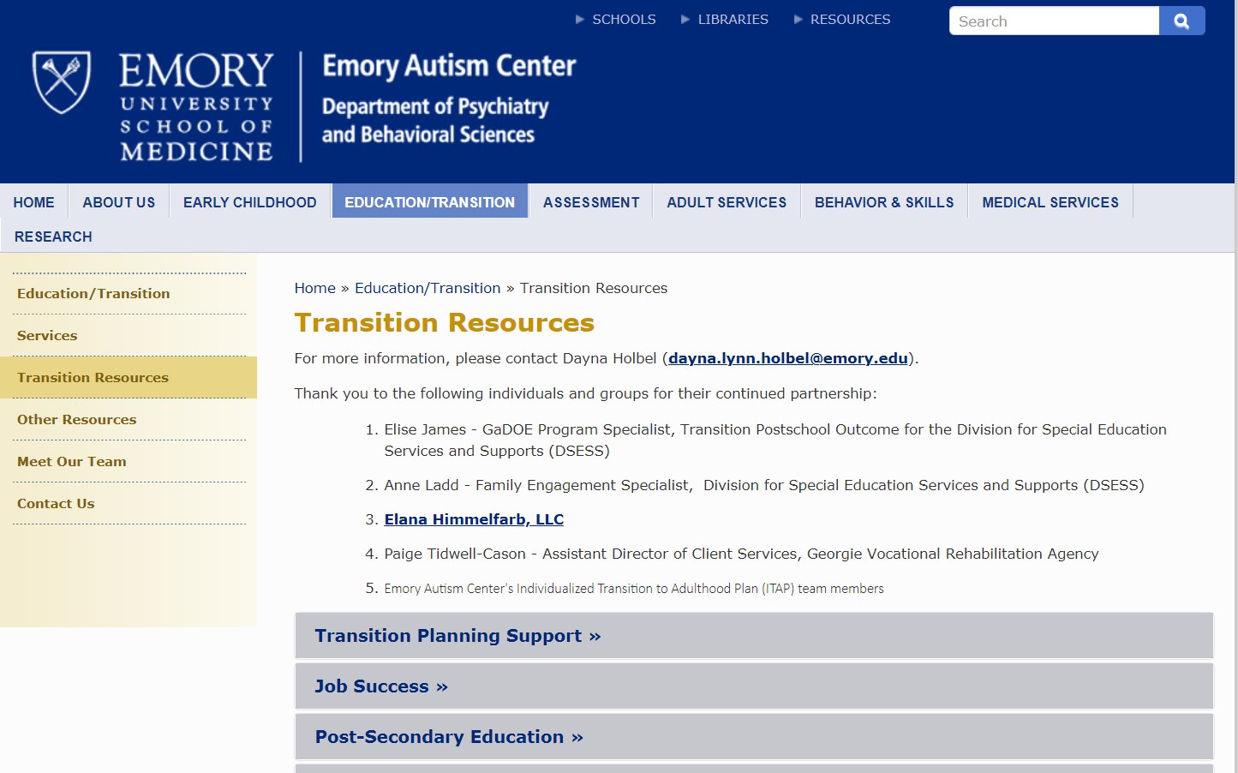Open the MEDICAL SERVICES menu
The image size is (1238, 773).
[1050, 202]
